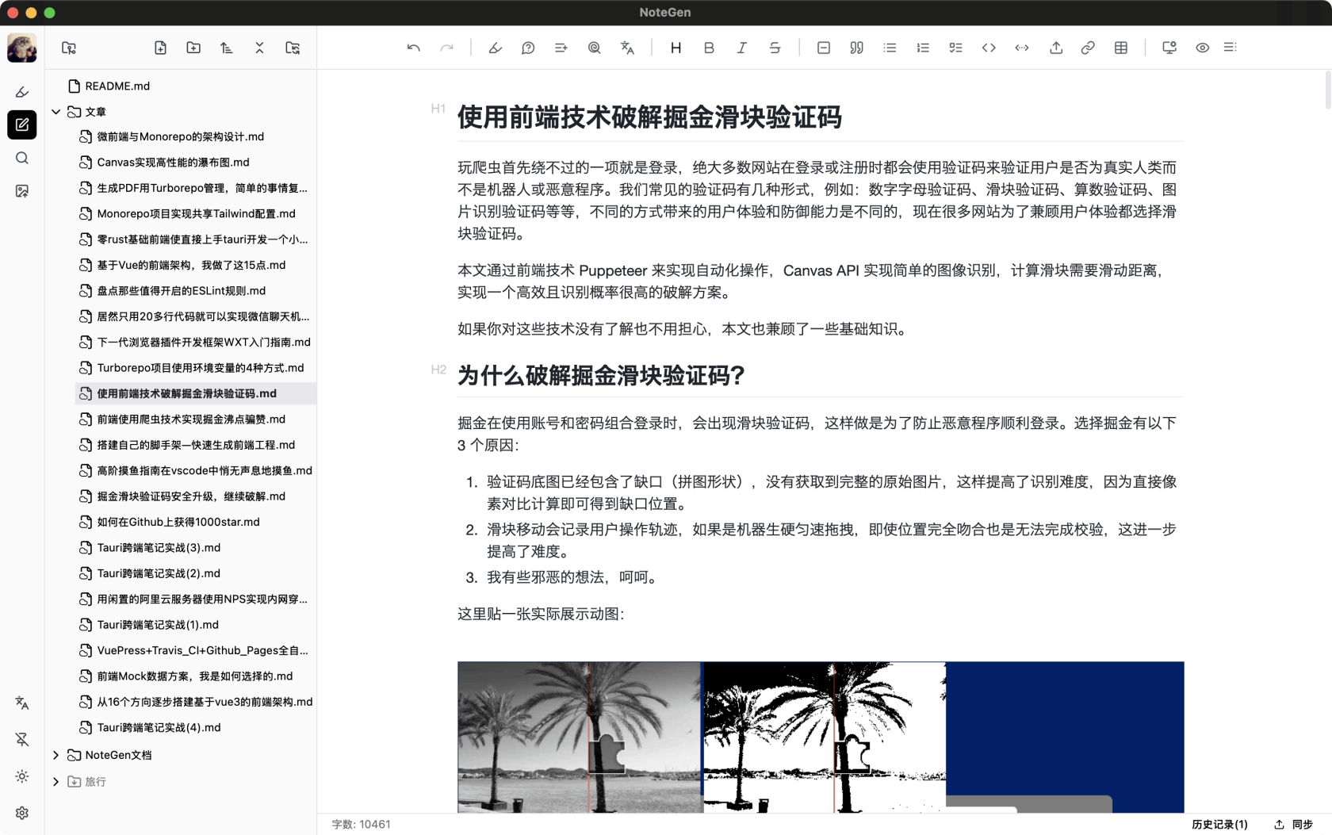Expand the NoteGen文档 folder
The height and width of the screenshot is (835, 1332).
tap(56, 755)
